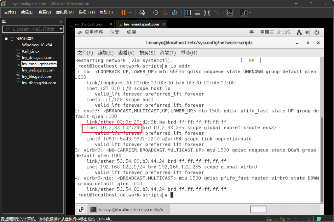The height and width of the screenshot is (222, 334).
Task: Toggle Unity mode icon
Action: (216, 13)
